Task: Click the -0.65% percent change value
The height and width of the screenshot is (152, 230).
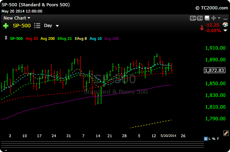Action: tap(213, 30)
